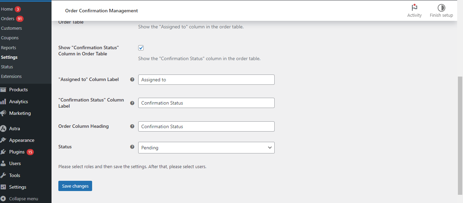Click the Plugins icon in sidebar
The width and height of the screenshot is (463, 203).
5,152
